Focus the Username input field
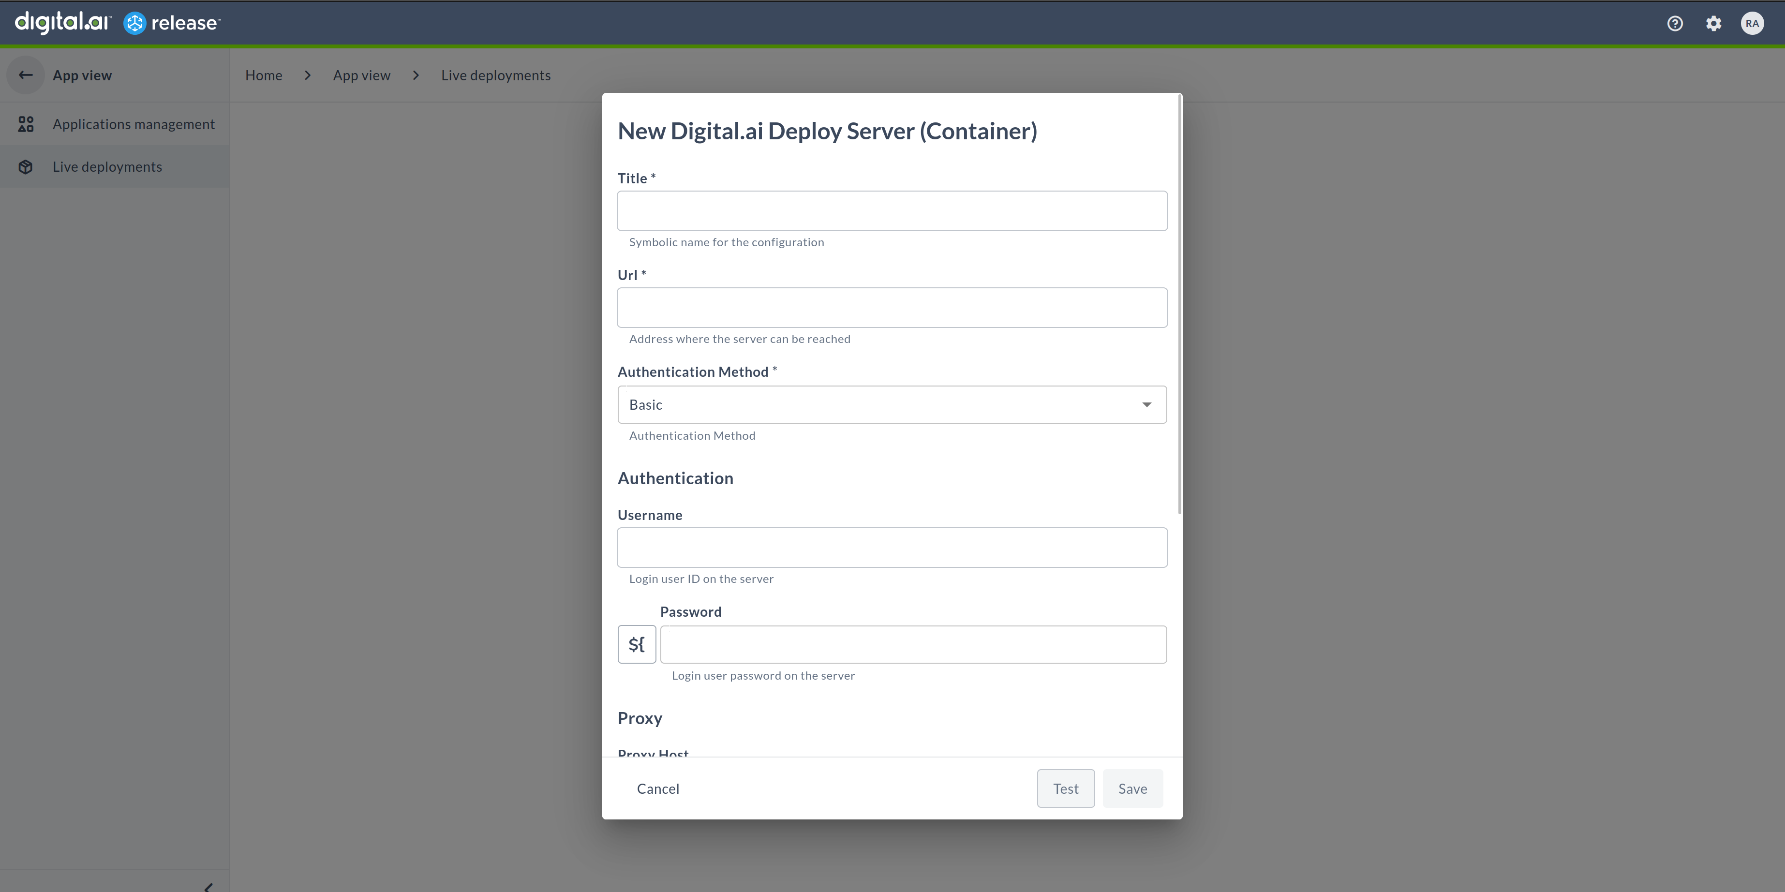 click(x=892, y=548)
